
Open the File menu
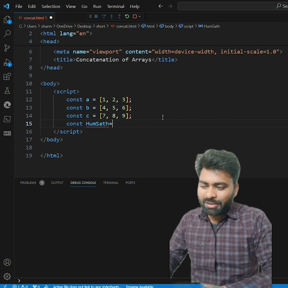(x=19, y=6)
